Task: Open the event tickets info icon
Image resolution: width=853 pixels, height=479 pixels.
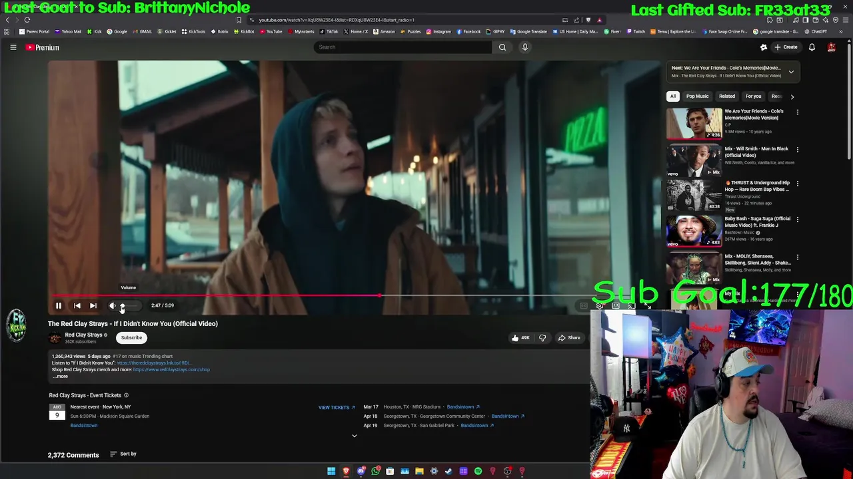Action: click(x=126, y=395)
